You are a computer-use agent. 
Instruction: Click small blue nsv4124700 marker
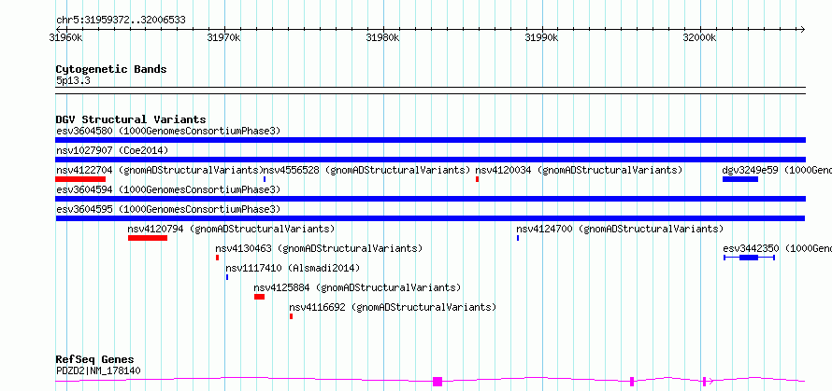pos(518,238)
